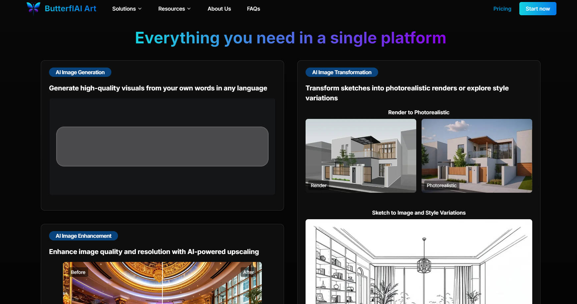
Task: Click the ButterflAI butterfly logo icon
Action: 33,8
